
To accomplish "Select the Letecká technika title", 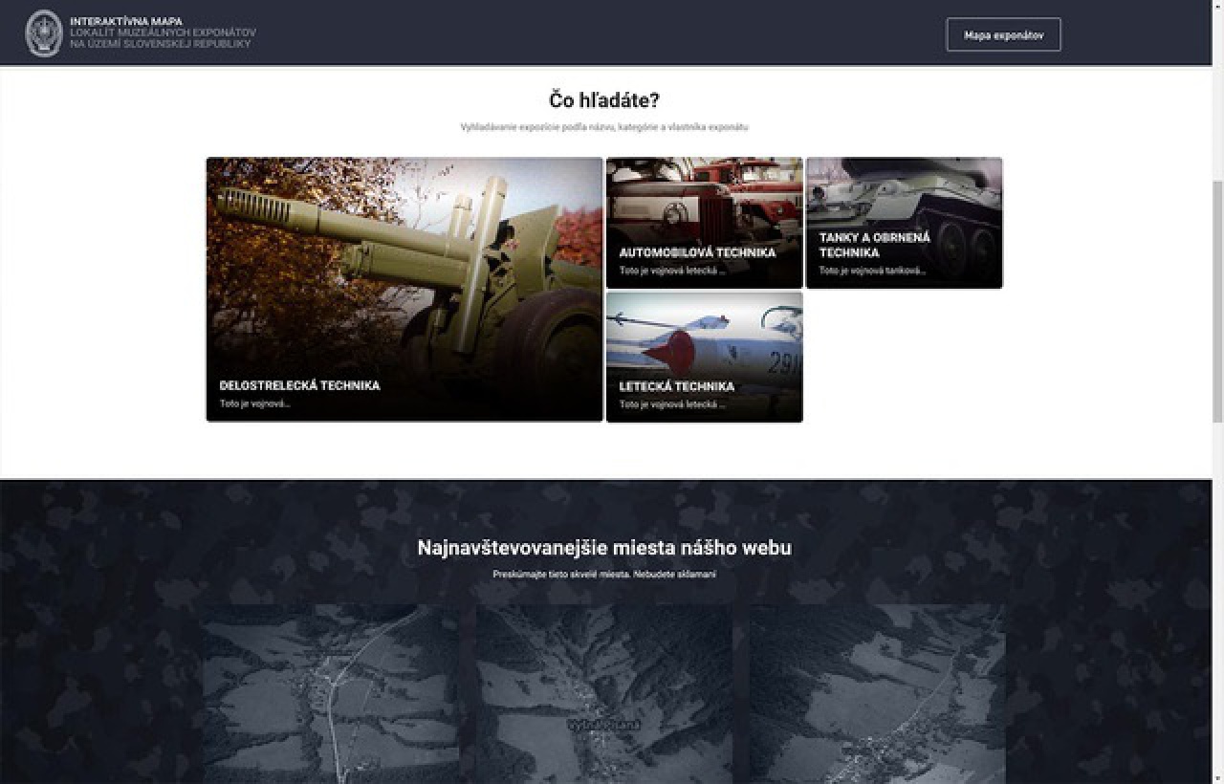I will tap(676, 386).
